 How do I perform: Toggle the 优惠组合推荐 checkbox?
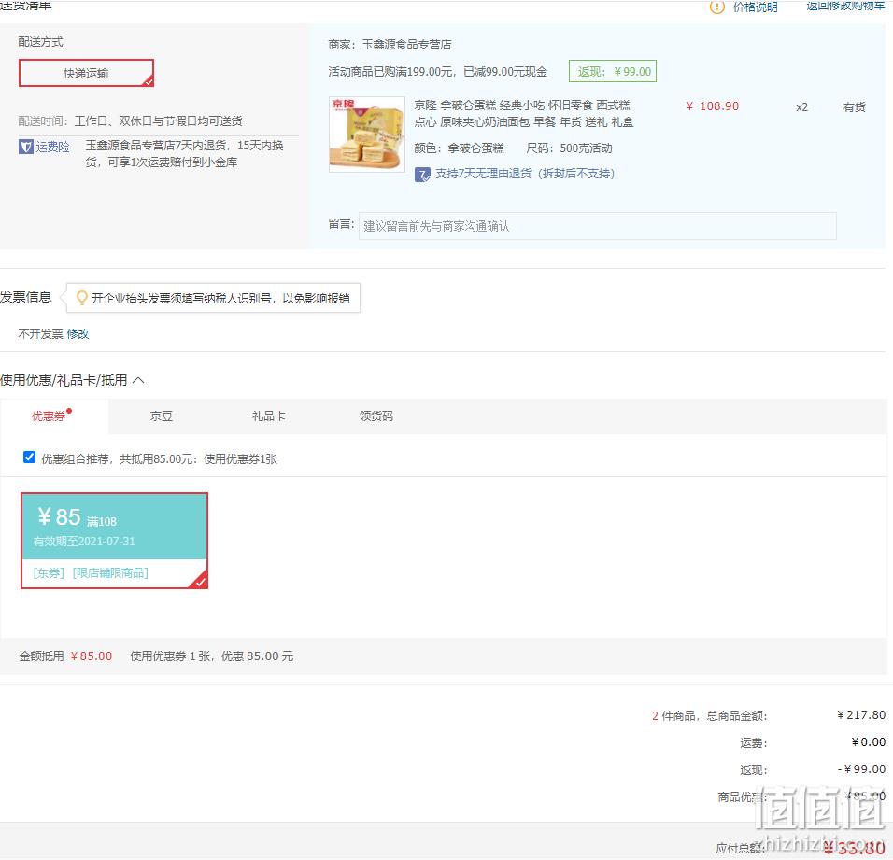click(30, 457)
